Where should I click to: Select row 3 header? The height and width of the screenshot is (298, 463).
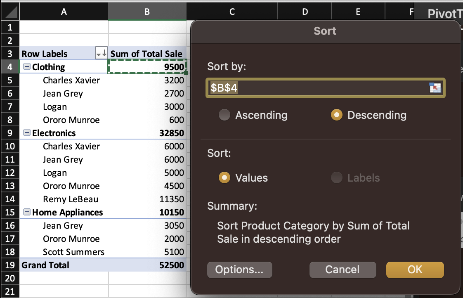click(x=10, y=54)
